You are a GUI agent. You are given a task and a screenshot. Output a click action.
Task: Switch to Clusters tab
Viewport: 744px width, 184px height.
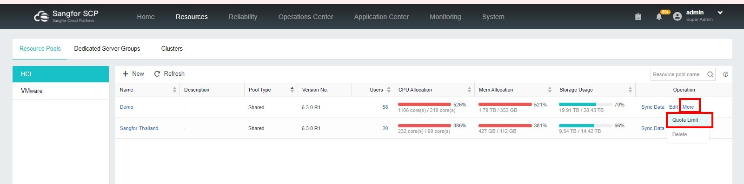coord(172,48)
